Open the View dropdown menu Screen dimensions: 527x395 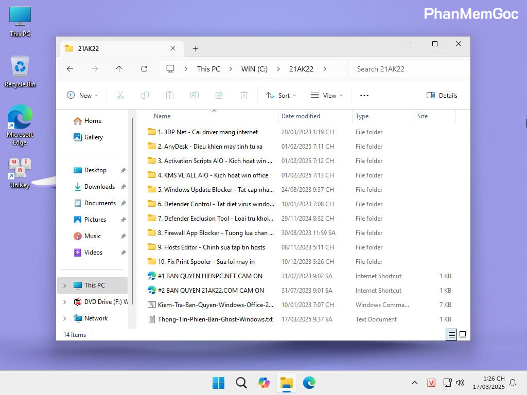pos(327,95)
